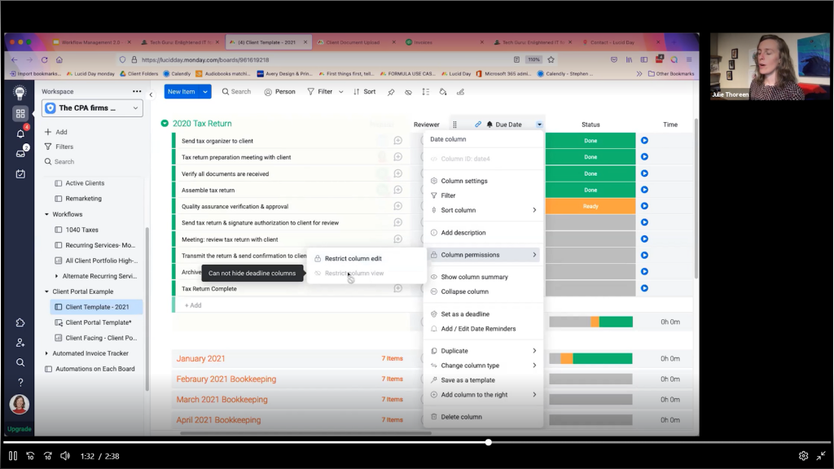834x469 pixels.
Task: Open video player settings gear
Action: (x=803, y=456)
